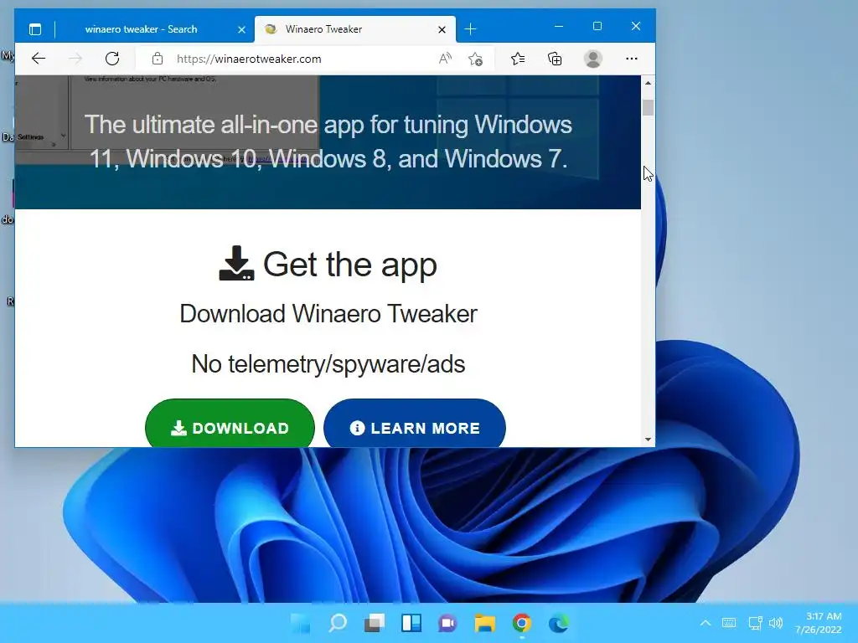Activate Read aloud icon
This screenshot has width=858, height=643.
[446, 59]
